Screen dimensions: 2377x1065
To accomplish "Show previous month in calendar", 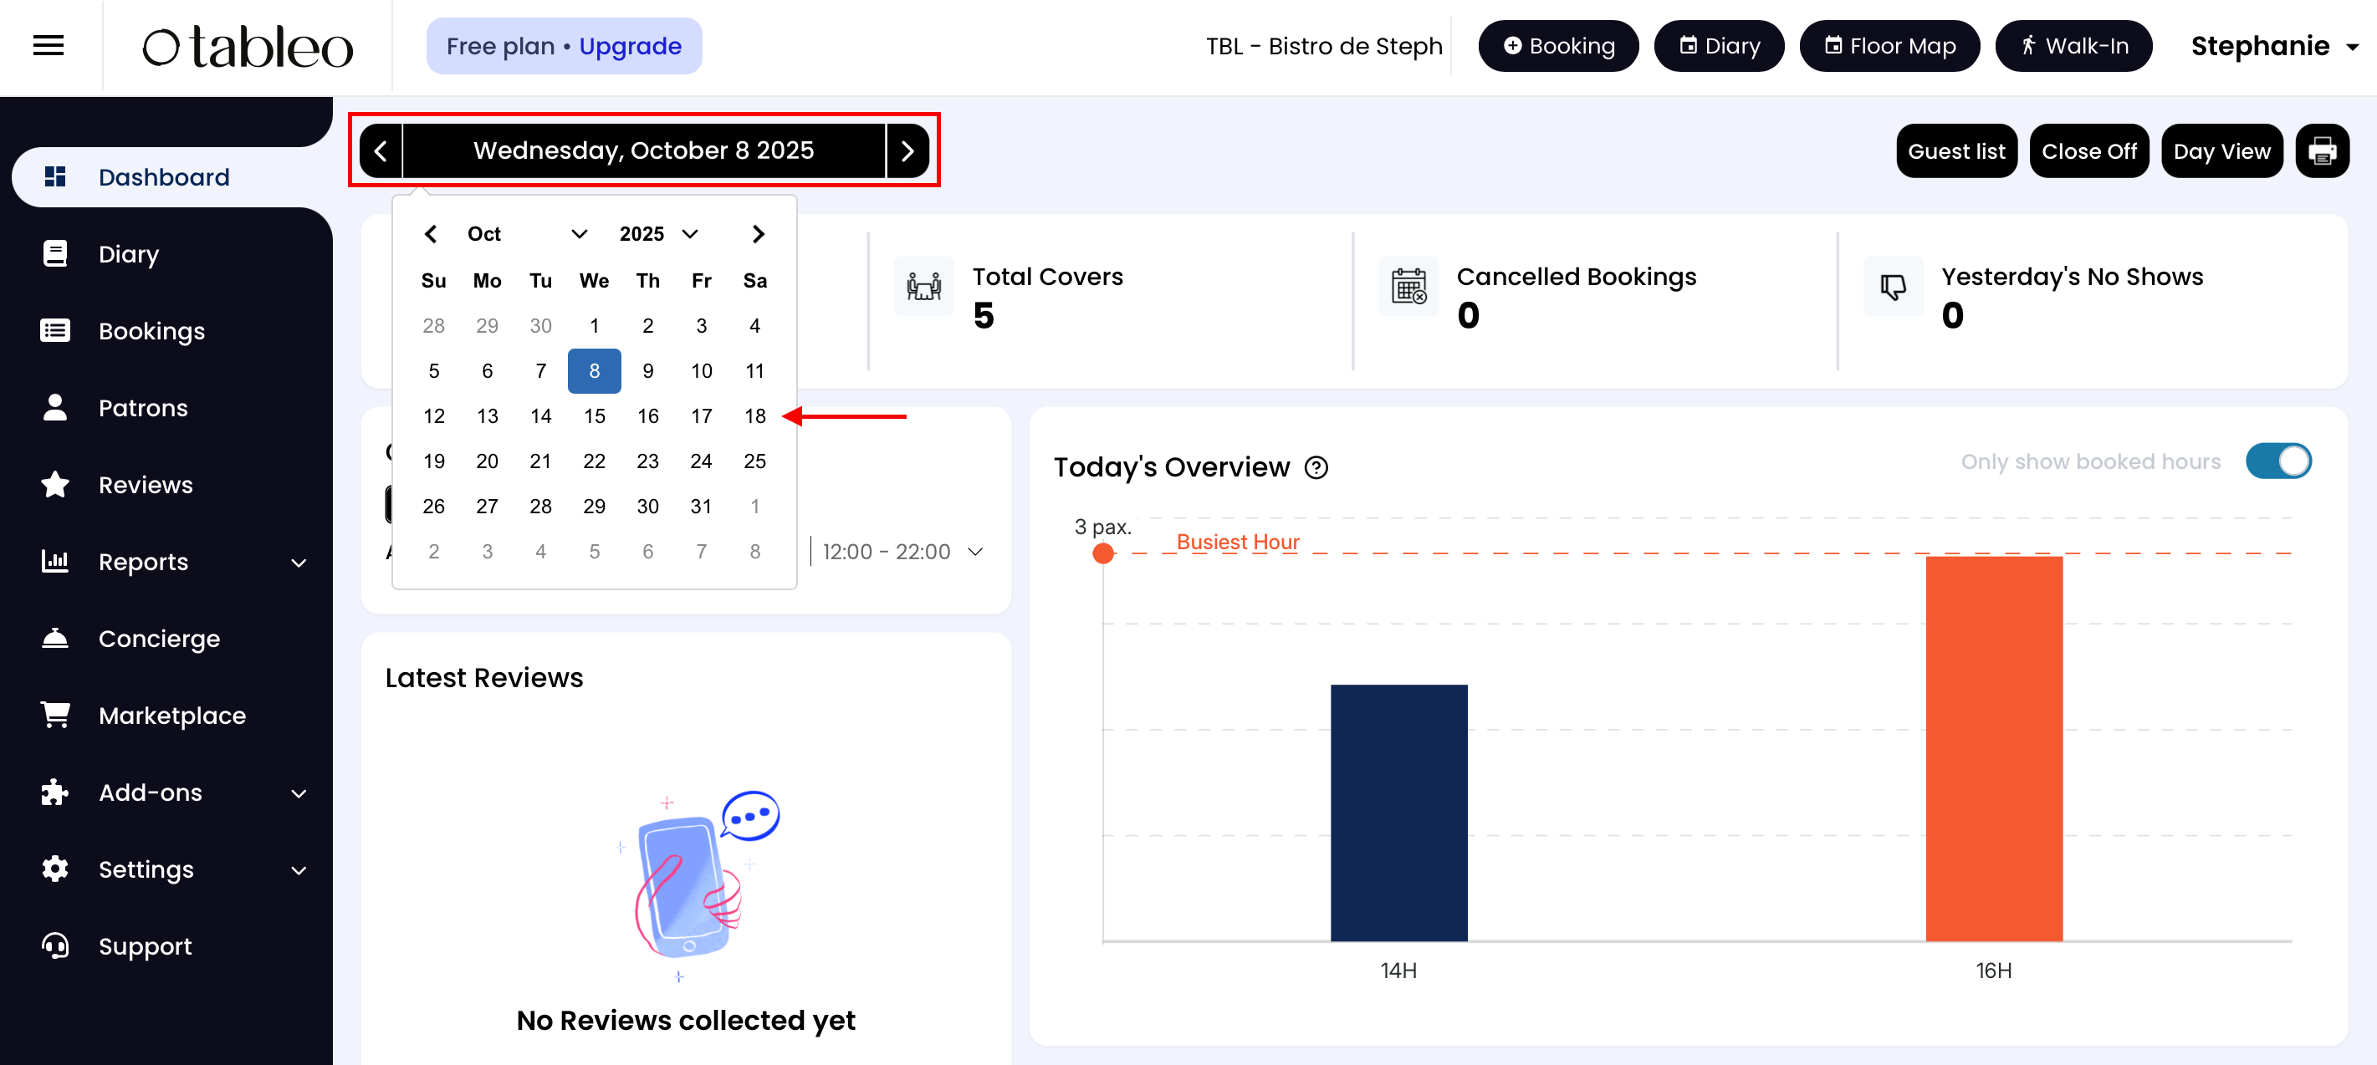I will [431, 234].
